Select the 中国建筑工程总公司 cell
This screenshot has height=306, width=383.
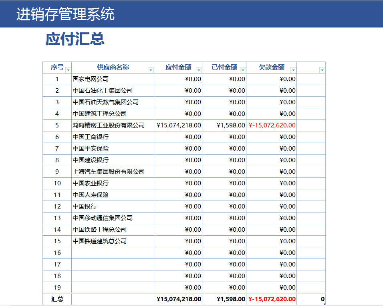point(113,114)
